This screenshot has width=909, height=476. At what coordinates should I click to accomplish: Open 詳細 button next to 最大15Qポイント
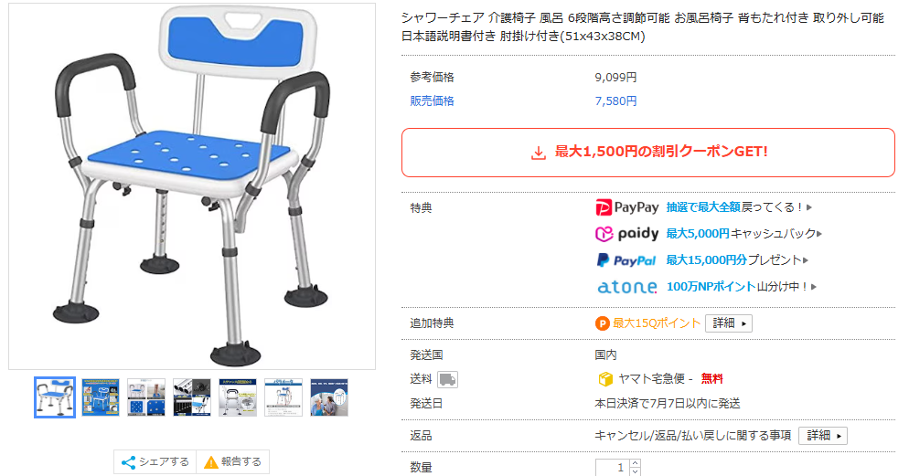click(729, 323)
